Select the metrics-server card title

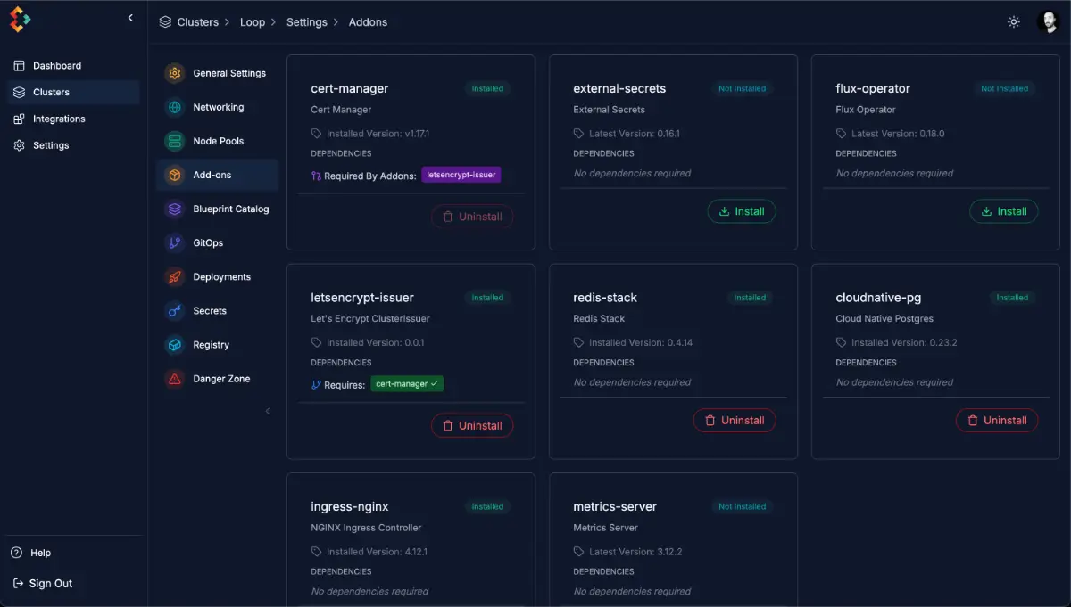pos(615,506)
